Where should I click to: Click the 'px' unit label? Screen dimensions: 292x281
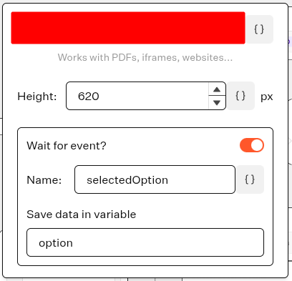click(x=267, y=97)
